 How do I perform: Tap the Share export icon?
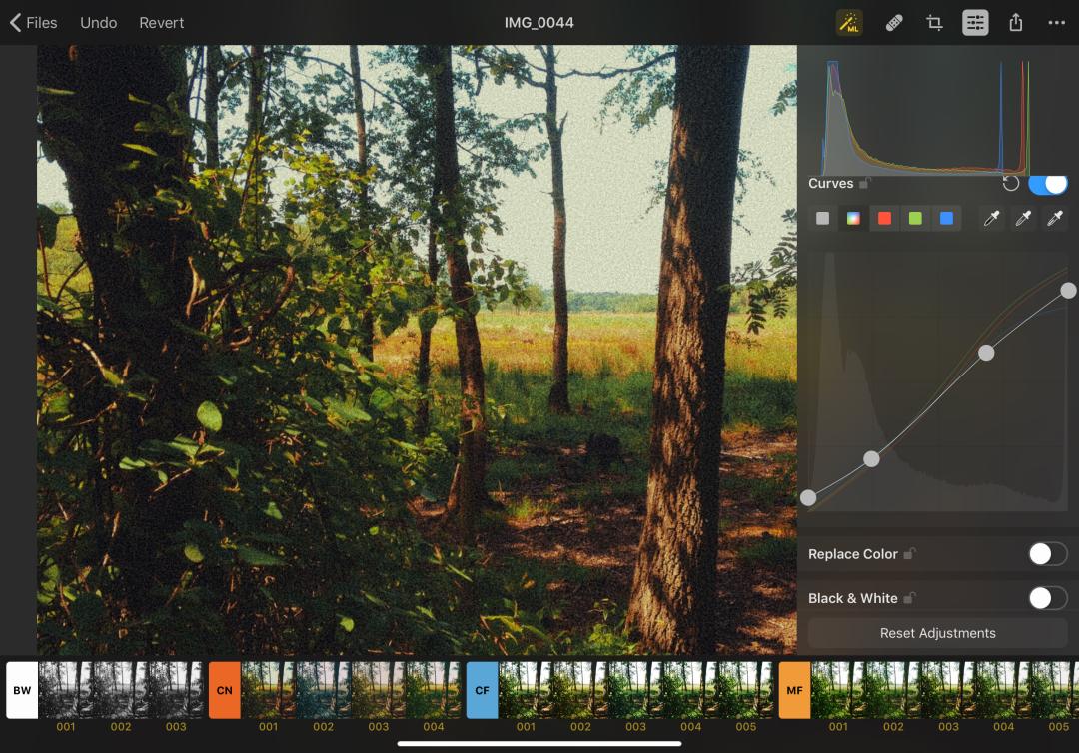click(1016, 23)
